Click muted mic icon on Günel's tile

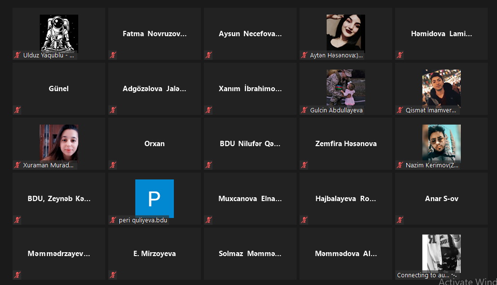(x=17, y=110)
